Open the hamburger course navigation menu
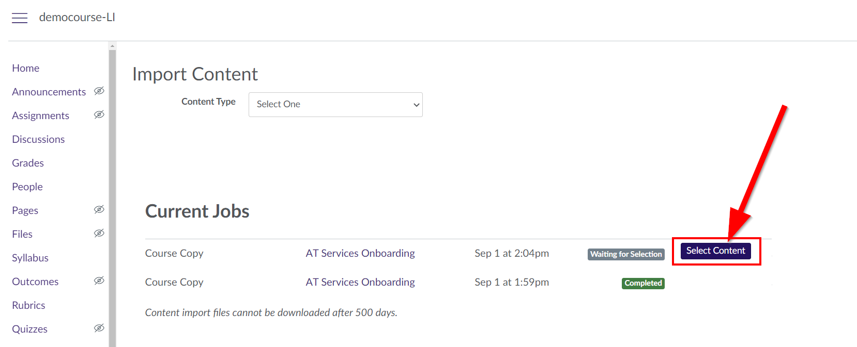 point(20,18)
